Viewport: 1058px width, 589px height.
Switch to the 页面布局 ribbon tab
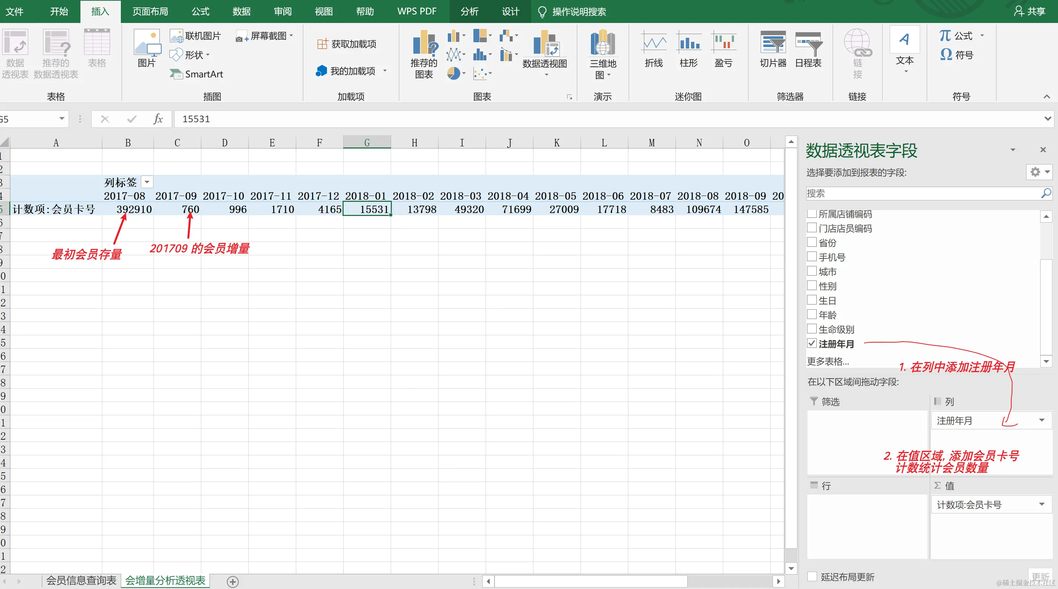click(150, 11)
